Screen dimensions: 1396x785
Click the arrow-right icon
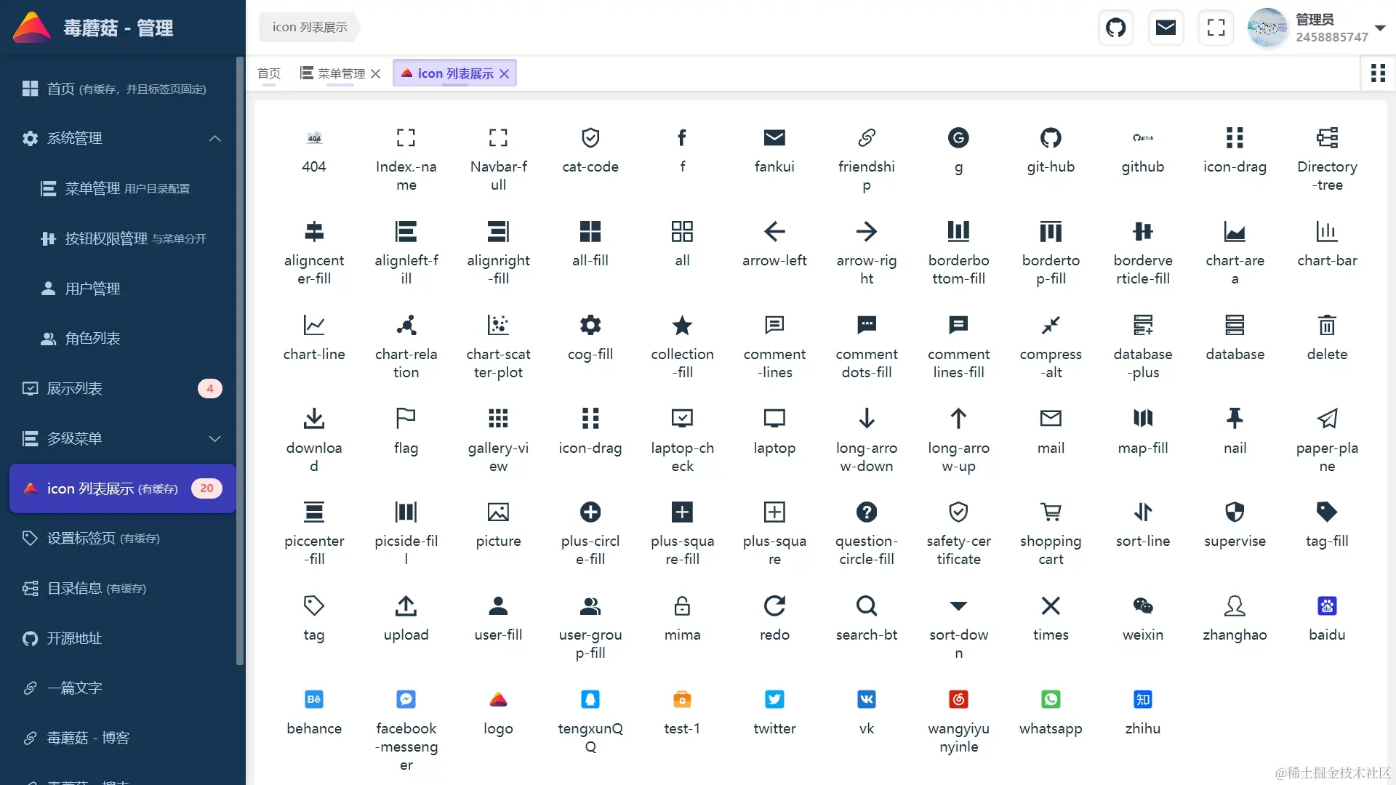click(867, 231)
